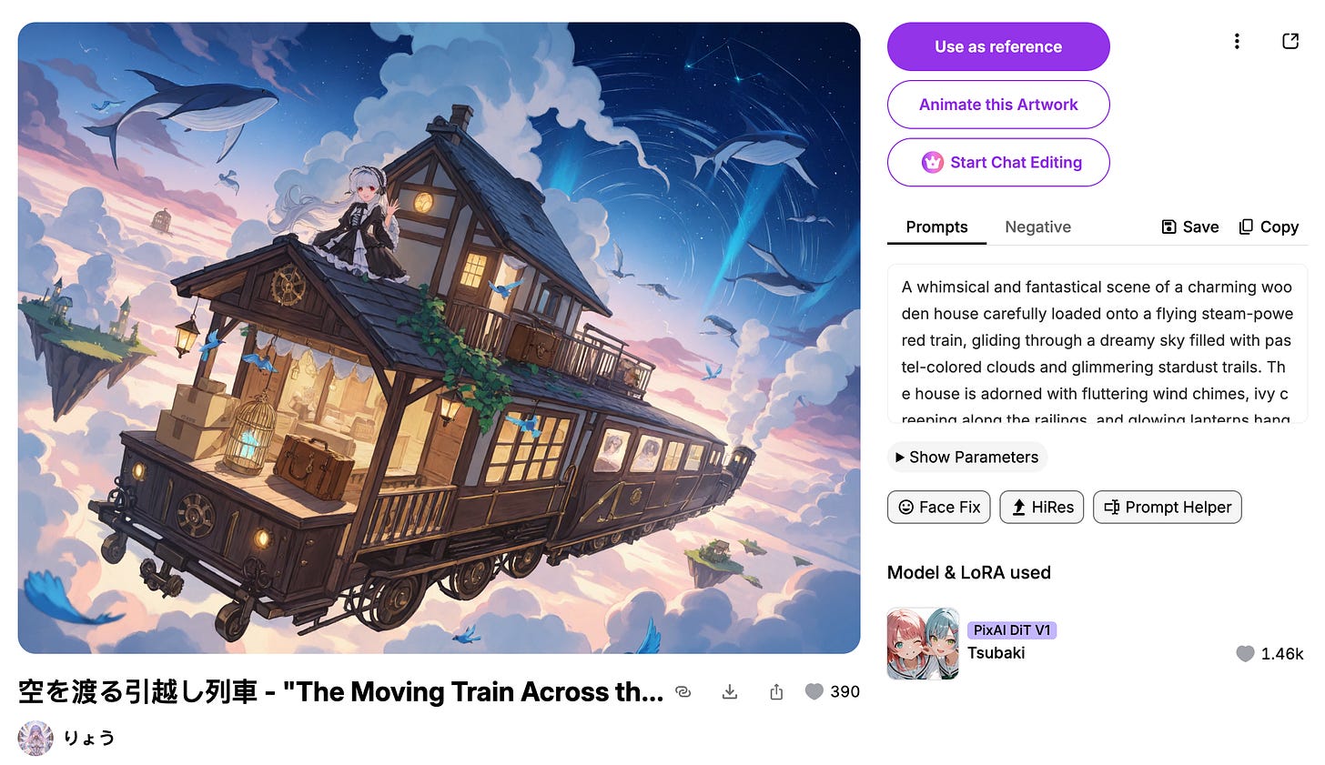
Task: Open artwork in new window icon
Action: pos(1290,41)
